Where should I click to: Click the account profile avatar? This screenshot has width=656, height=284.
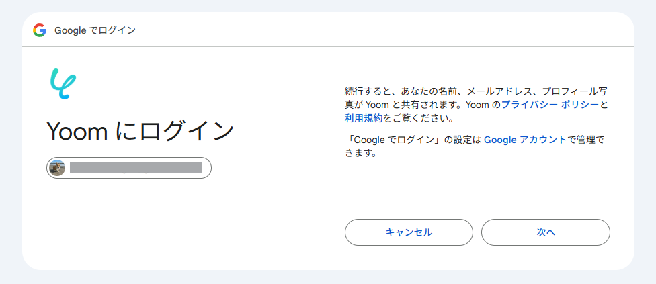pos(58,168)
